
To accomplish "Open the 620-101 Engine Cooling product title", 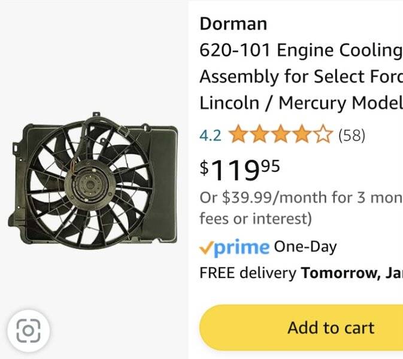I will (x=301, y=50).
